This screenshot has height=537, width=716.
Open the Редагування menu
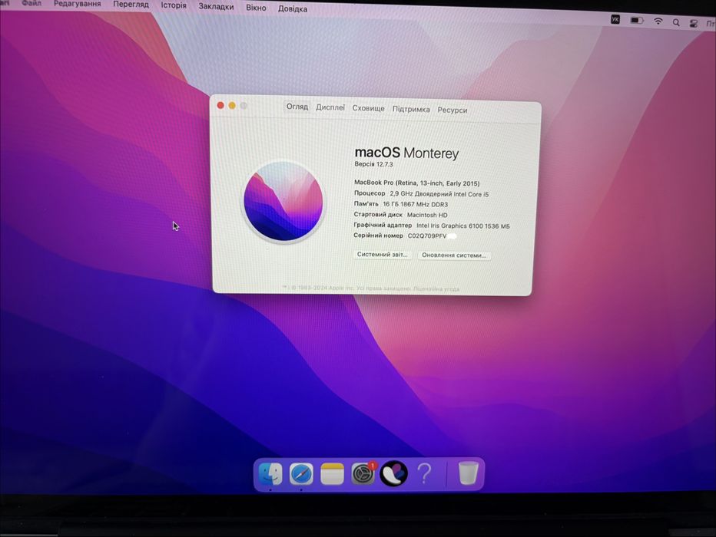click(x=77, y=4)
